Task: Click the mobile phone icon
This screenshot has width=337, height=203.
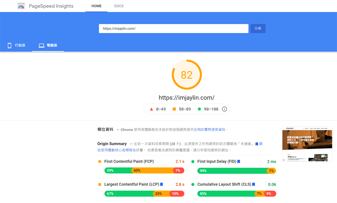Action: [x=9, y=45]
